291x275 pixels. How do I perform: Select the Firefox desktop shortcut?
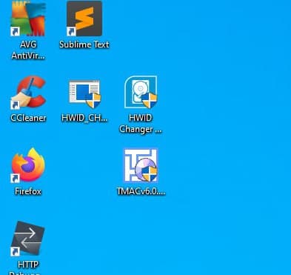(28, 165)
